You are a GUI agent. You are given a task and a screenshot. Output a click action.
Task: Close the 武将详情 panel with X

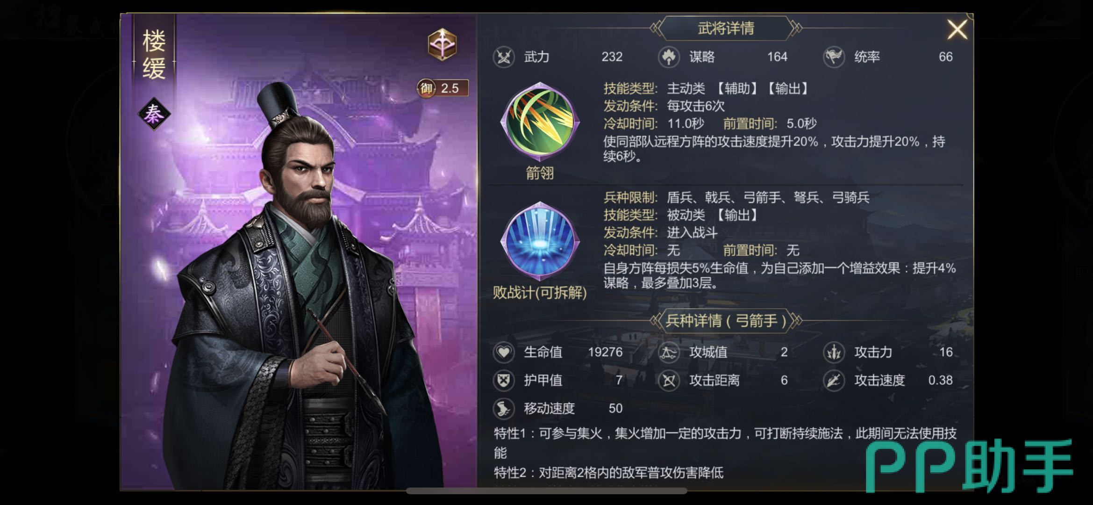(957, 29)
